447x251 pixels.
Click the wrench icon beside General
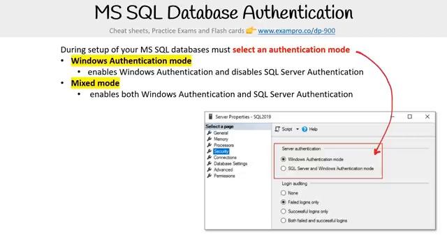210,133
